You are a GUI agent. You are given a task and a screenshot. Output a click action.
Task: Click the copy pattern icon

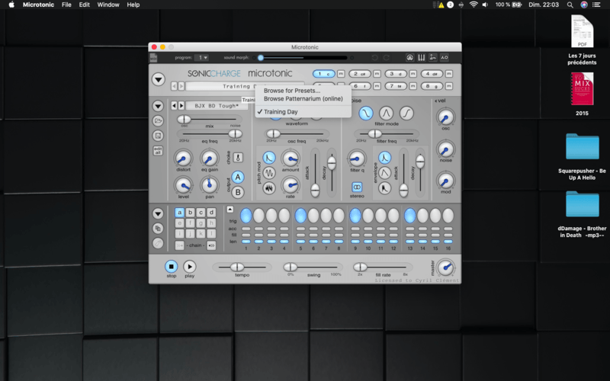[x=158, y=228]
